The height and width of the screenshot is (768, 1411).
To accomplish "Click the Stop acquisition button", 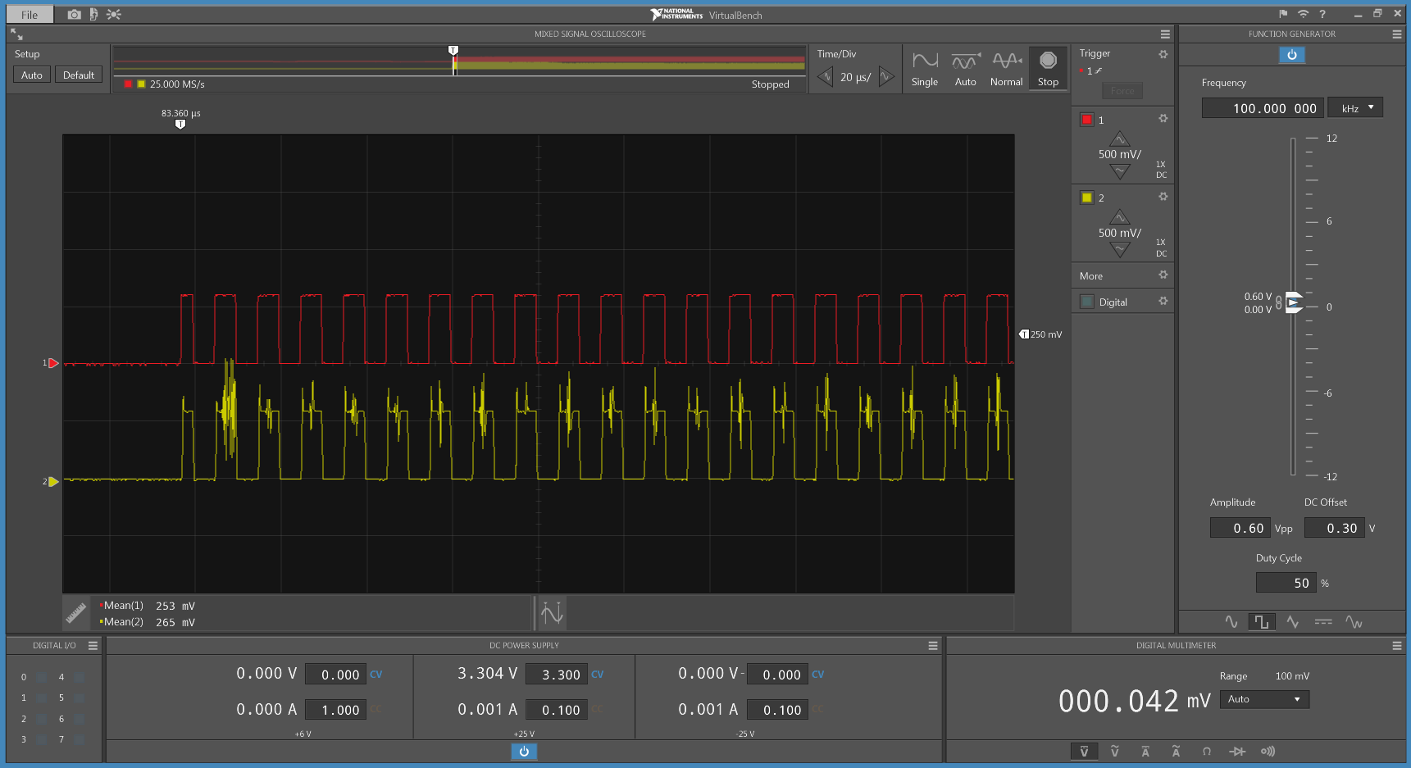I will (1048, 69).
